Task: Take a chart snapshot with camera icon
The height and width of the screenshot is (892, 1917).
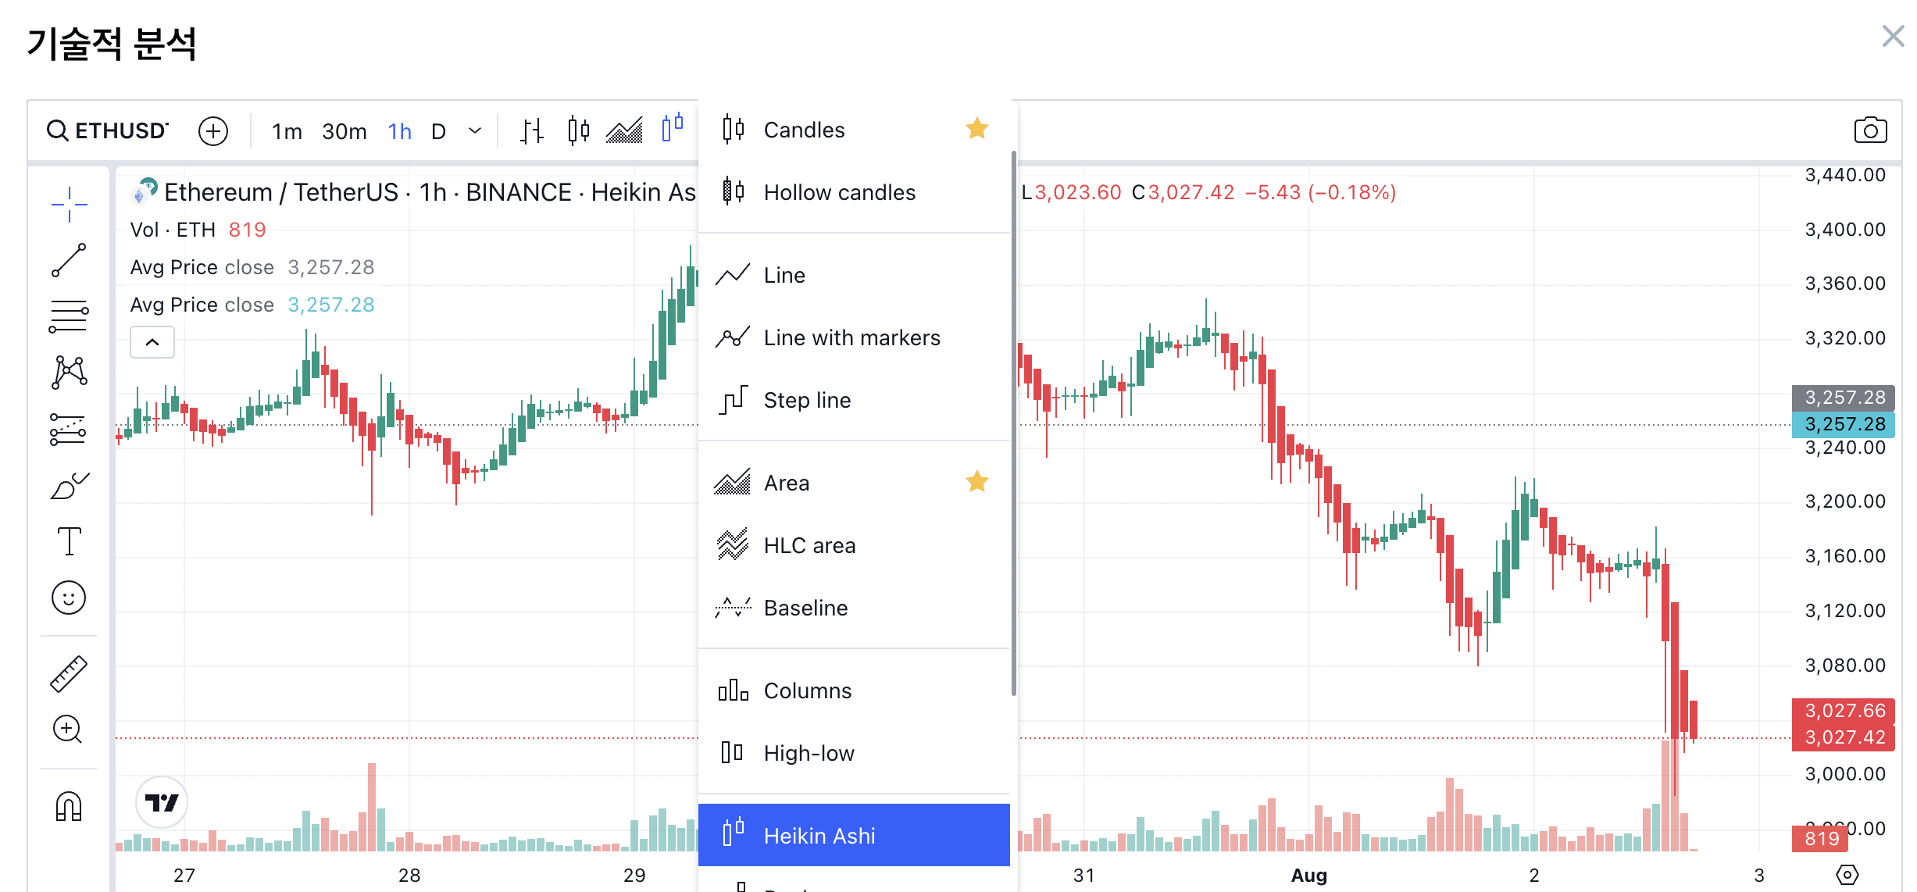Action: coord(1870,130)
